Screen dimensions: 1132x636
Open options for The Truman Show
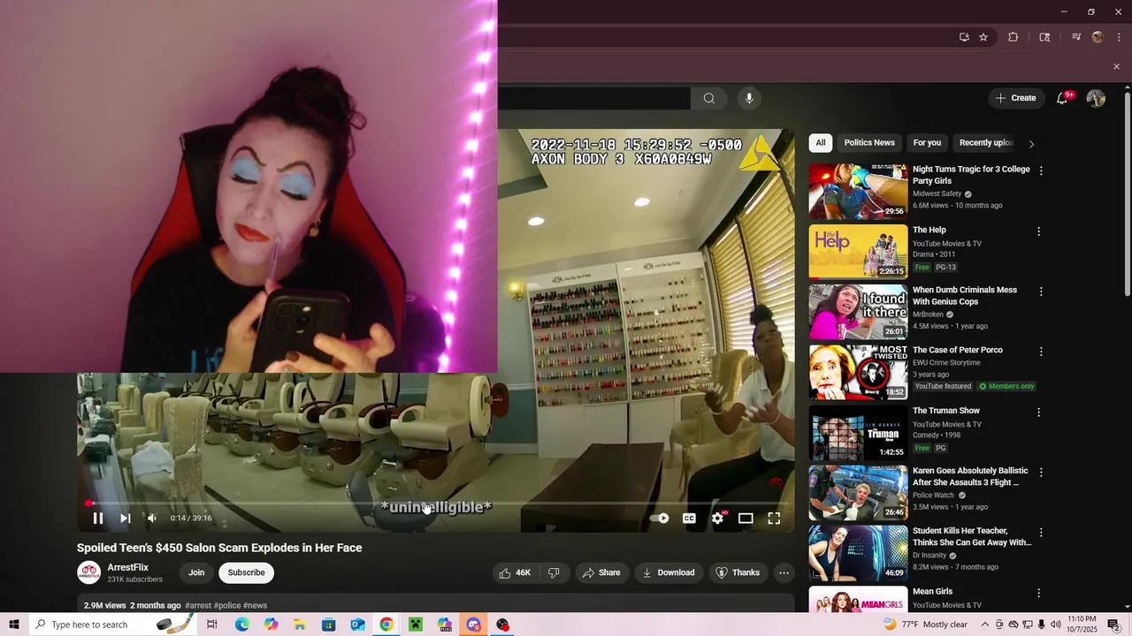tap(1039, 413)
